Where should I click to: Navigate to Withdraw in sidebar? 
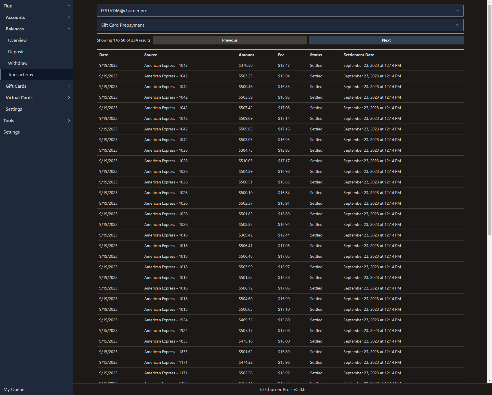coord(18,63)
